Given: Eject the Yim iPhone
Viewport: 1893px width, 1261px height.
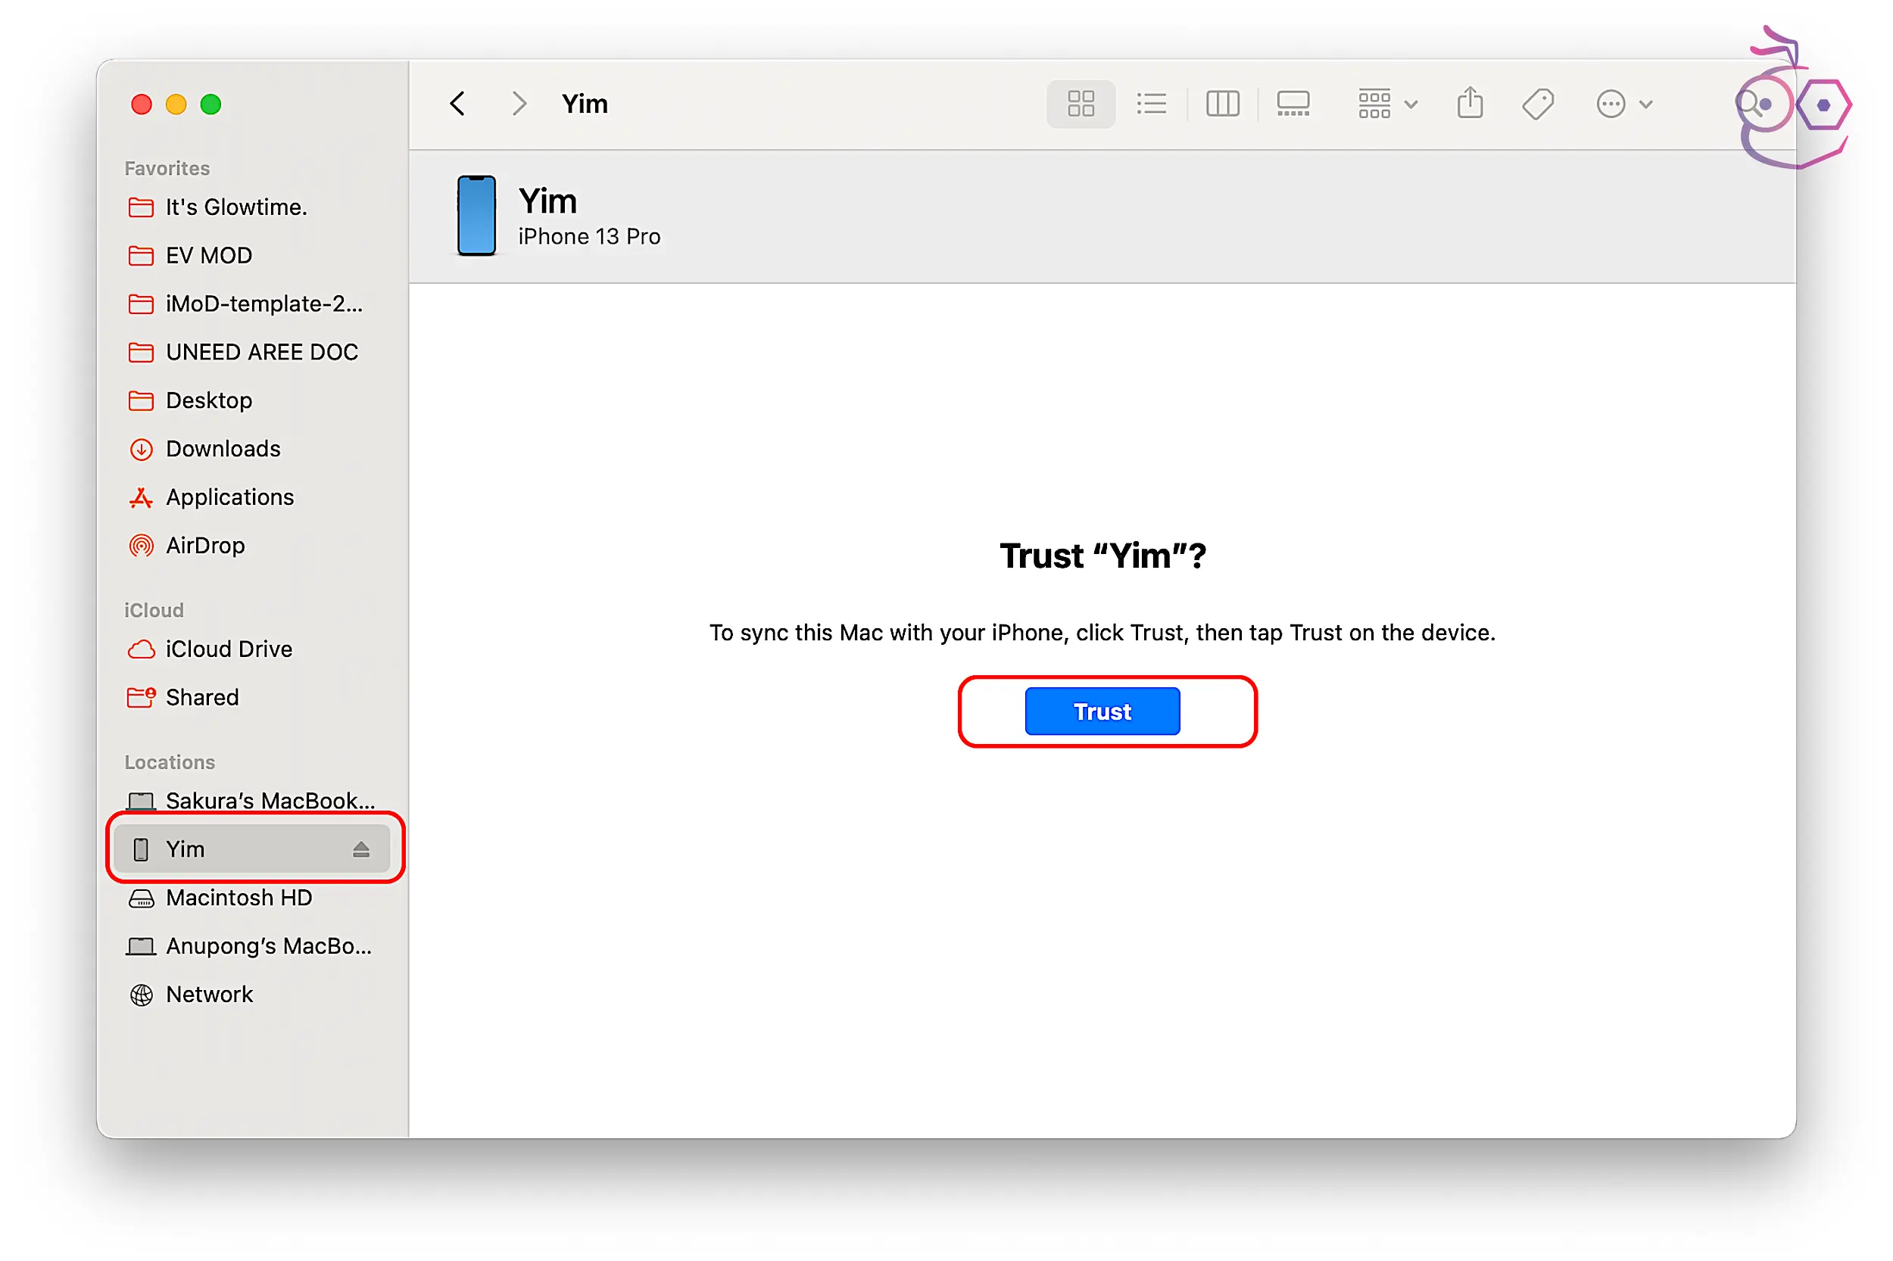Looking at the screenshot, I should tap(360, 849).
